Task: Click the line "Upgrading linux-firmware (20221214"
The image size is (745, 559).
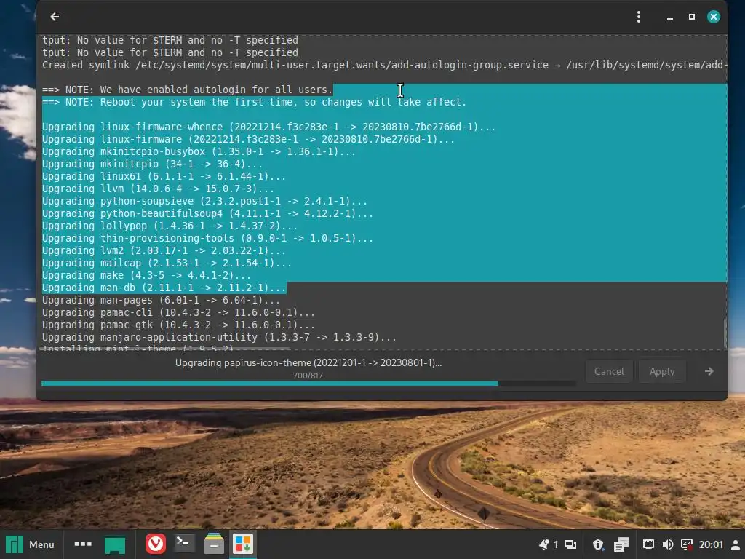Action: (248, 139)
